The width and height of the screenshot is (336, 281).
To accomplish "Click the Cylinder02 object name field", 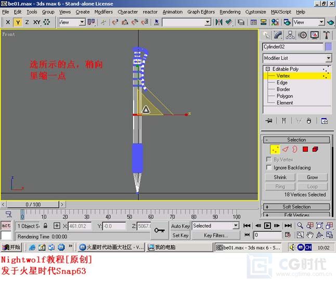I will click(293, 47).
